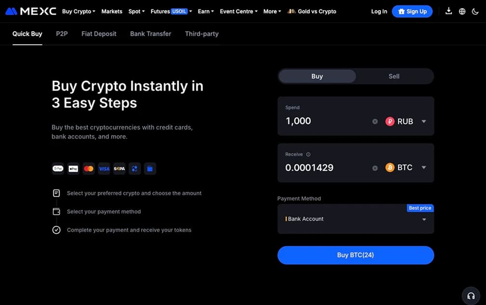The height and width of the screenshot is (305, 486).
Task: Switch to the Sell toggle
Action: (394, 76)
